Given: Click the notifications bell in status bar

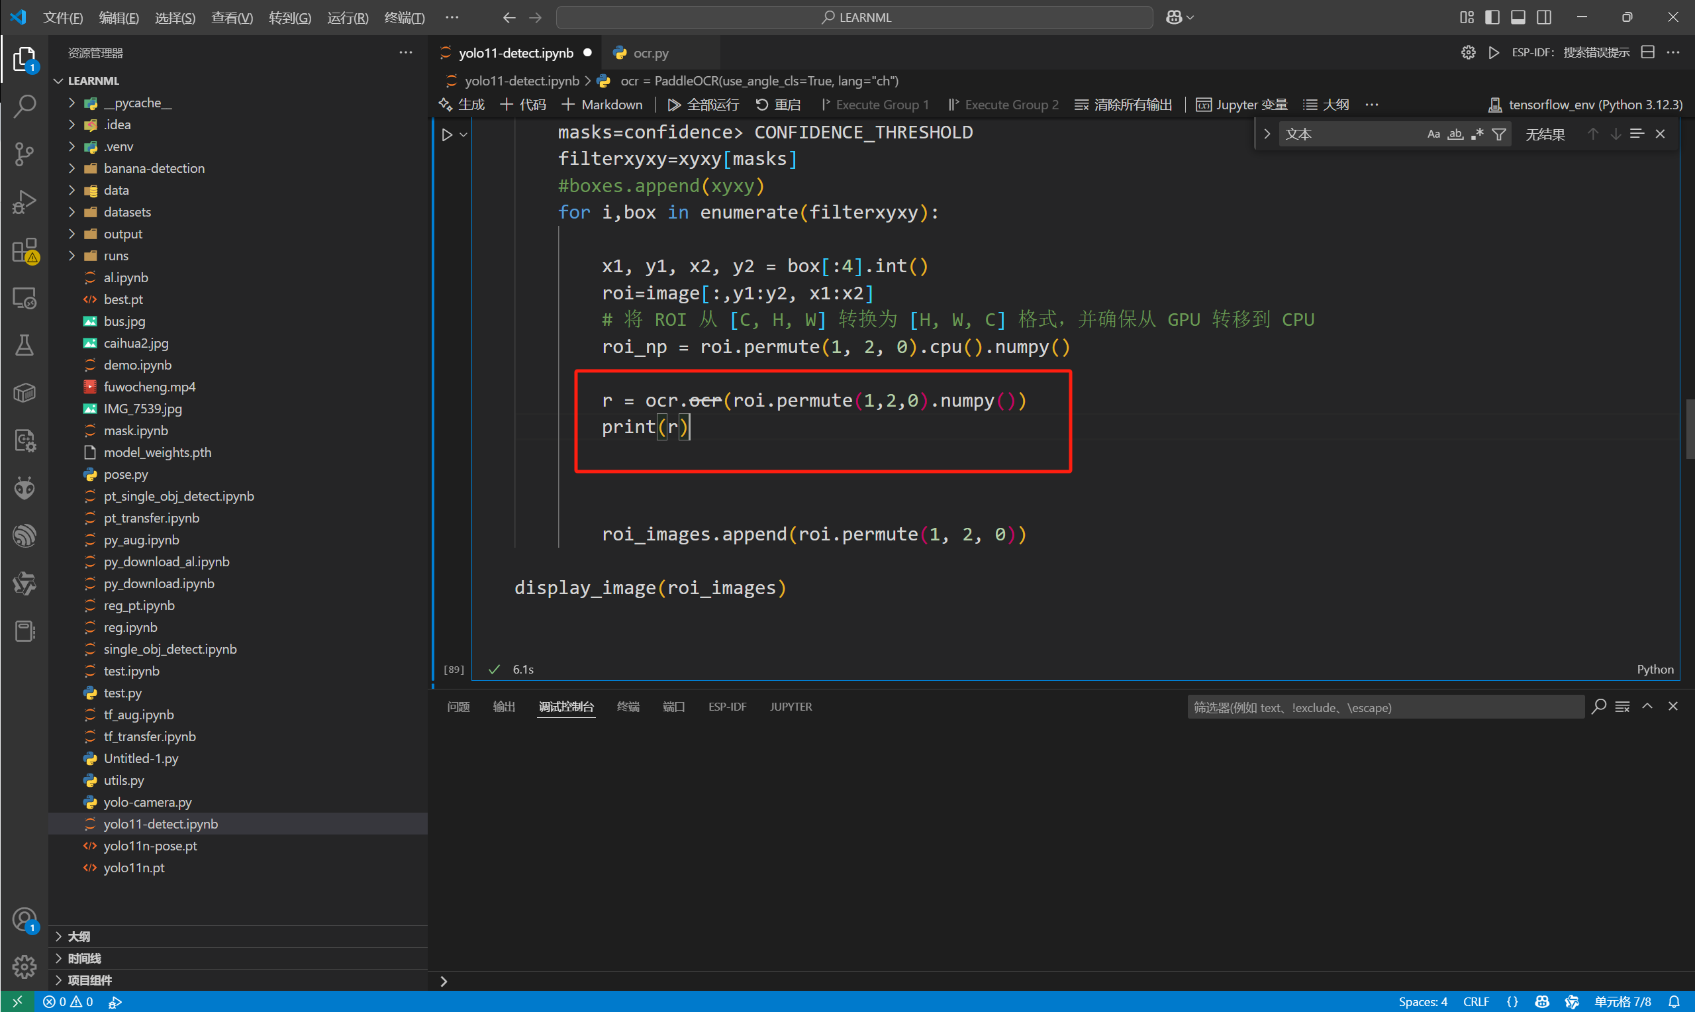Looking at the screenshot, I should tap(1673, 1001).
